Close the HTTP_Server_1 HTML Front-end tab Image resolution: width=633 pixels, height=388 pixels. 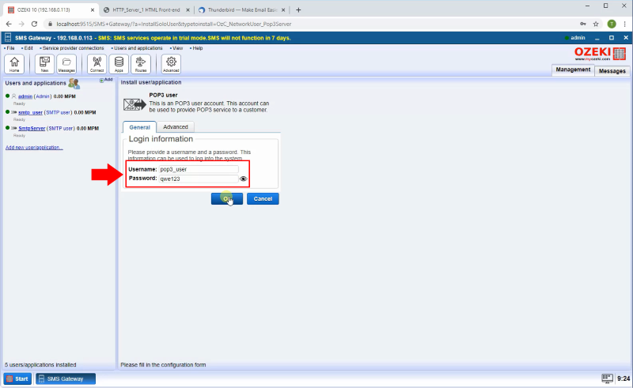click(x=188, y=9)
